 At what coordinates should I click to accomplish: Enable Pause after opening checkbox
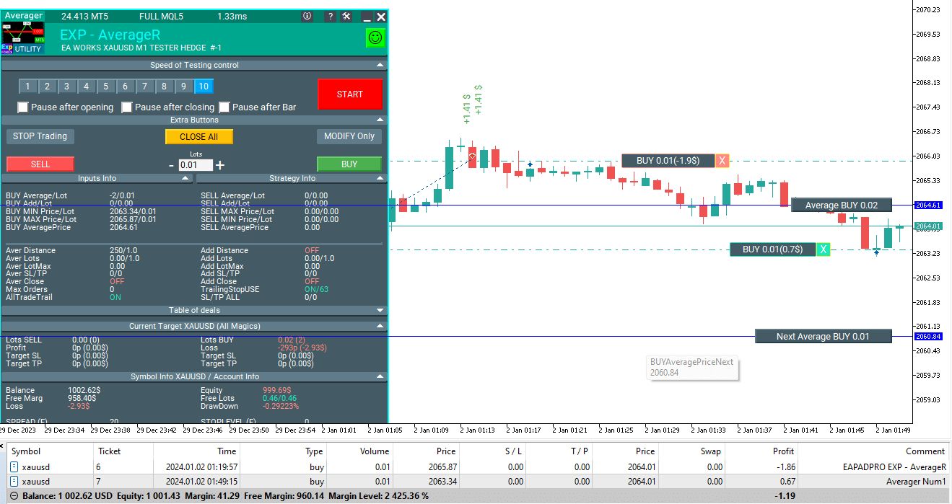point(23,107)
